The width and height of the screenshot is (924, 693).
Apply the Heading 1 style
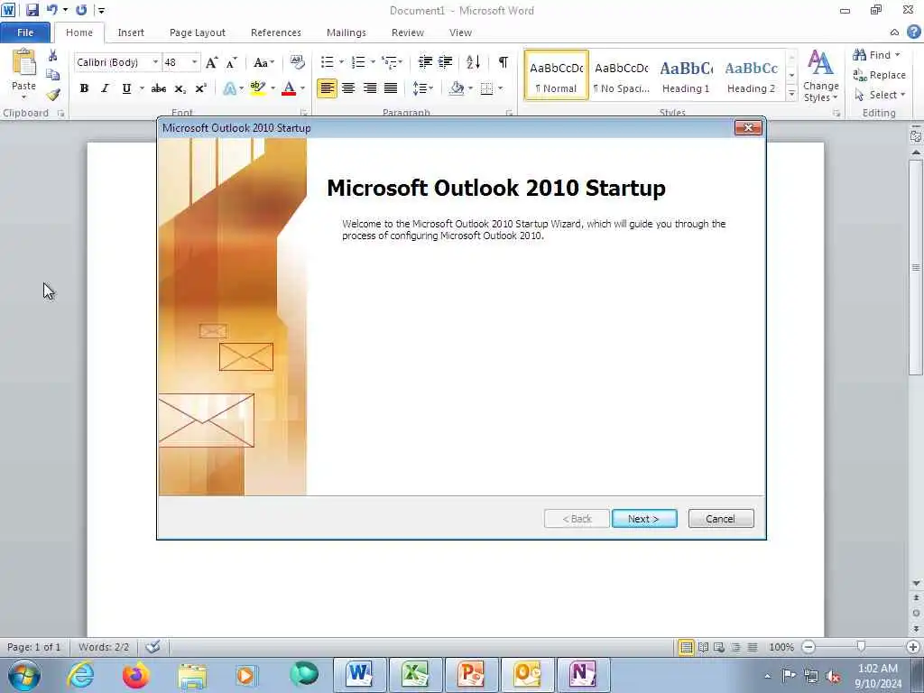point(686,76)
